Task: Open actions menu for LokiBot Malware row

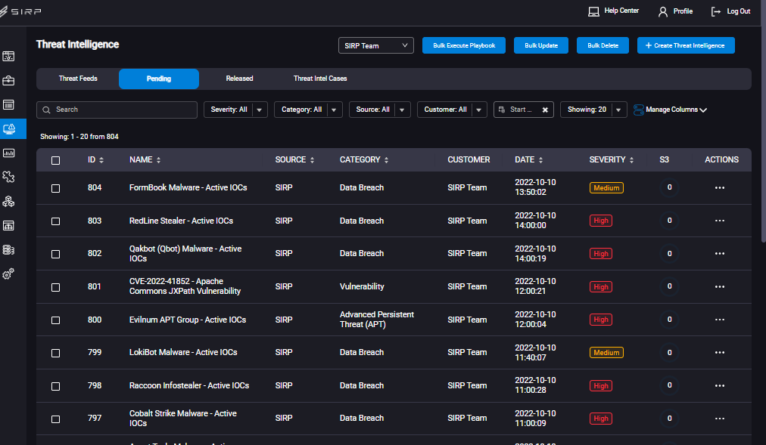Action: (x=720, y=352)
